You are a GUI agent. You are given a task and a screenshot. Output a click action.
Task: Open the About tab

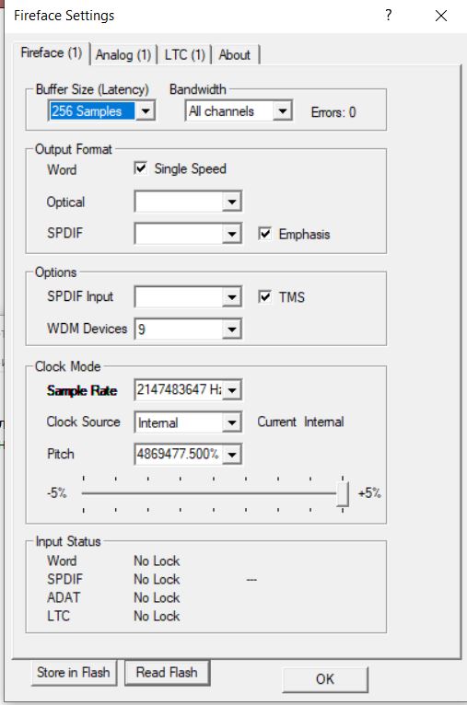pos(234,55)
